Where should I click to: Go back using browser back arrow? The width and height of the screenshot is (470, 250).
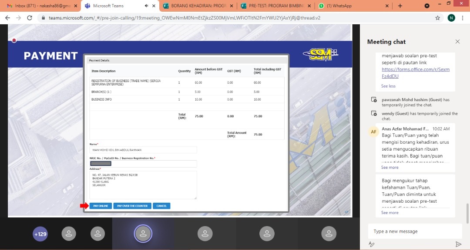7,18
